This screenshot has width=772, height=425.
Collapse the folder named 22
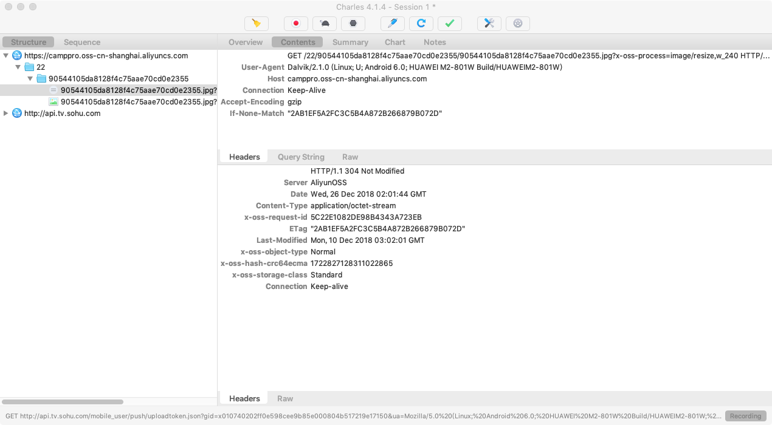click(x=18, y=67)
